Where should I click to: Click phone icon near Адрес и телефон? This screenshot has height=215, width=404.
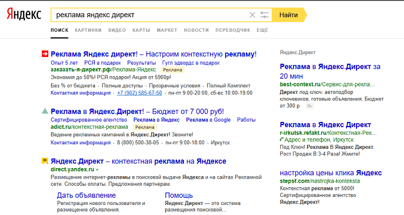pyautogui.click(x=282, y=140)
